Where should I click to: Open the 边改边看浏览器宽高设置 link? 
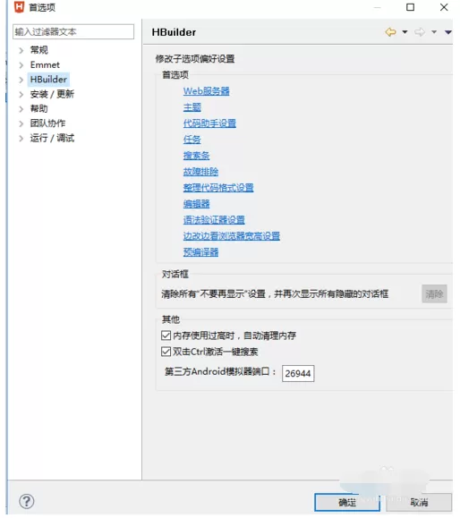(231, 236)
